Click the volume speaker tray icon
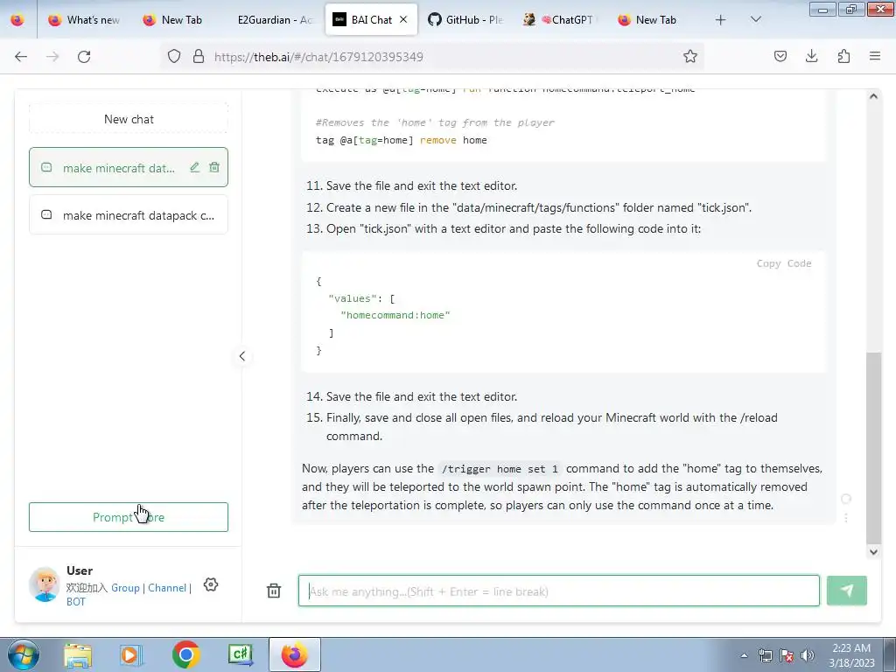Screen dimensions: 896x672 pos(807,655)
